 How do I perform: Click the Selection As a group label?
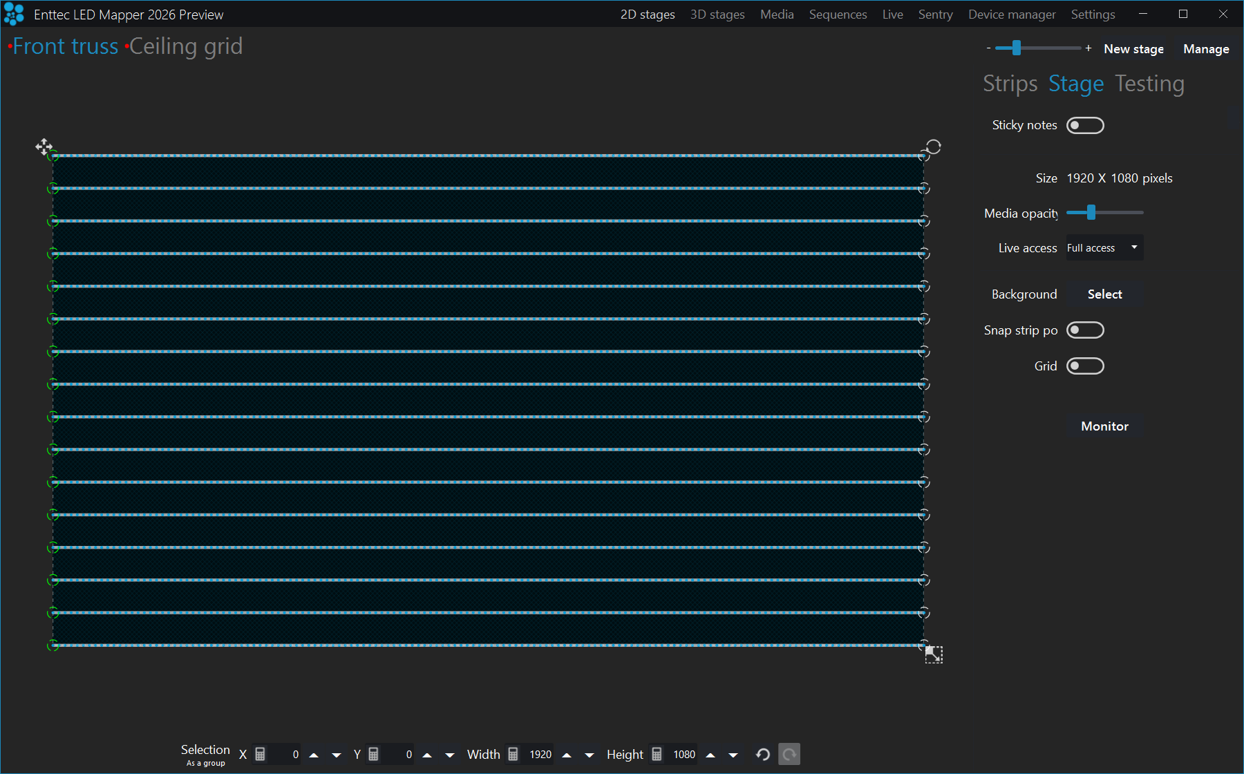tap(205, 755)
